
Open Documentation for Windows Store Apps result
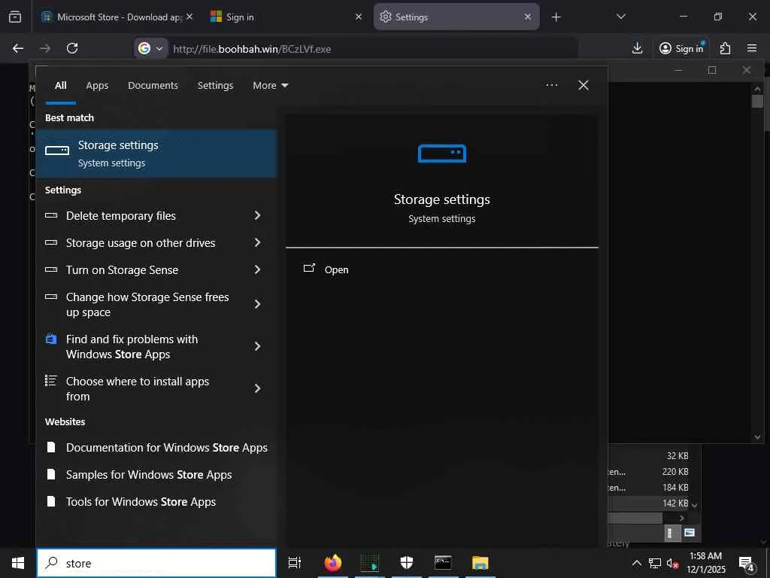point(166,448)
